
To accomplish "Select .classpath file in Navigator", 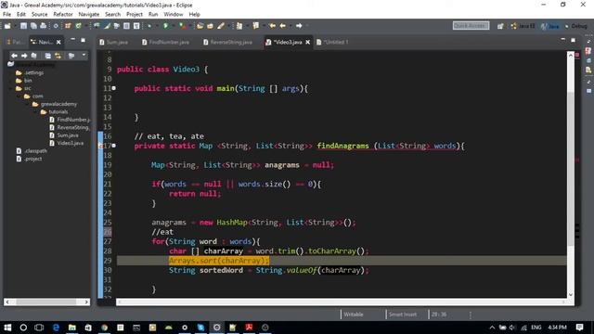I will coord(32,150).
